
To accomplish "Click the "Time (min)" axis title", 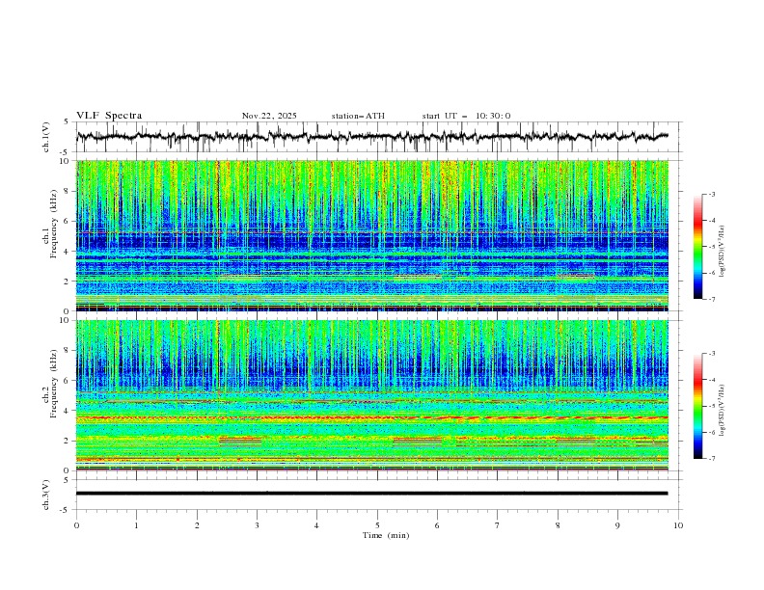I will pos(386,535).
